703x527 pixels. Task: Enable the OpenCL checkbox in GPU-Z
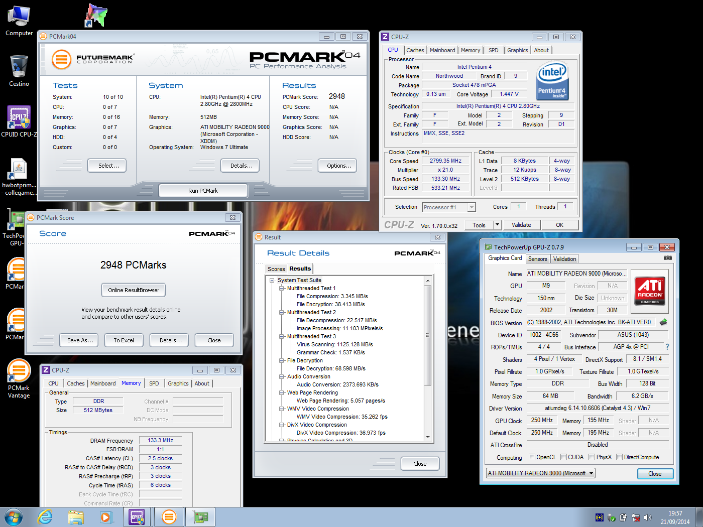click(x=532, y=457)
